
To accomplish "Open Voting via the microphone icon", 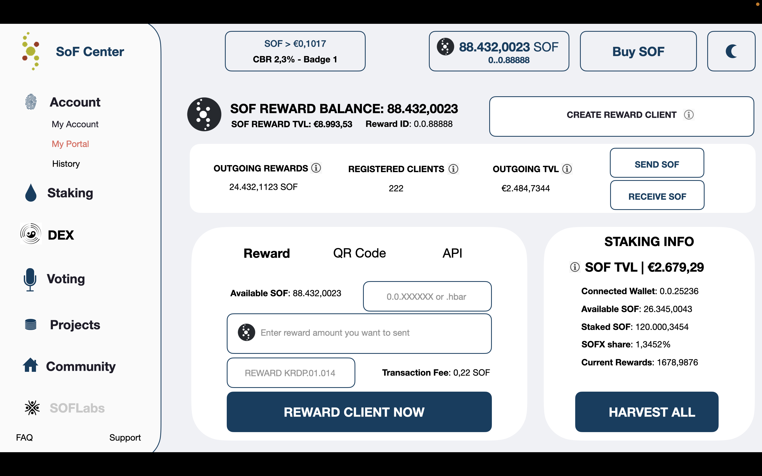I will point(30,279).
